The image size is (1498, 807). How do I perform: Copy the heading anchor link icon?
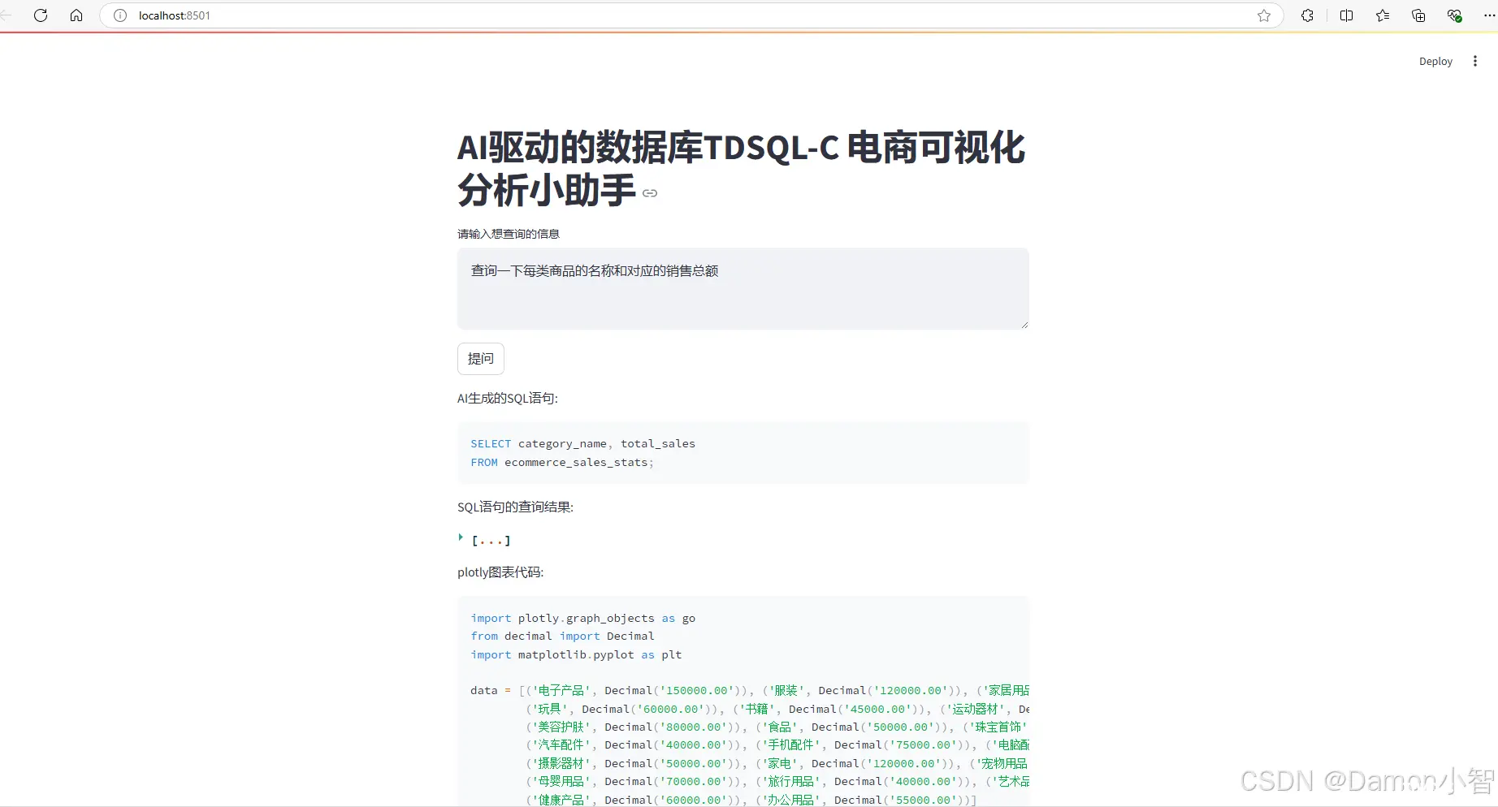pos(650,193)
